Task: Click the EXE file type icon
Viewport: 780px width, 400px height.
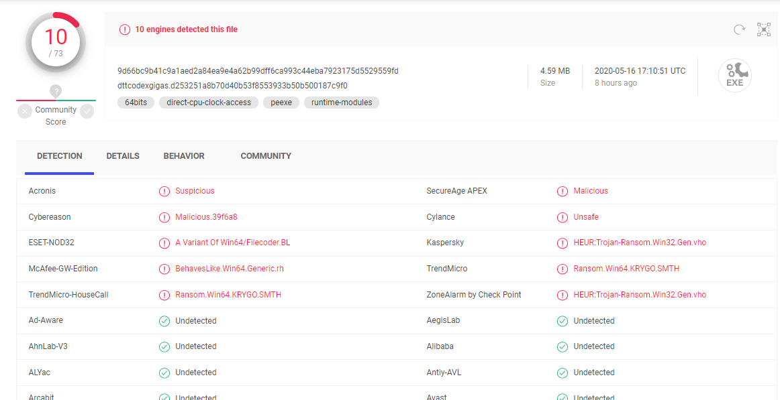Action: 734,76
